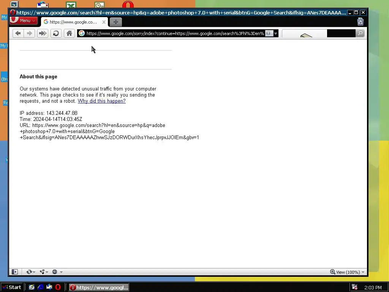Expand the address bar history dropdown
The height and width of the screenshot is (292, 389).
[x=276, y=33]
